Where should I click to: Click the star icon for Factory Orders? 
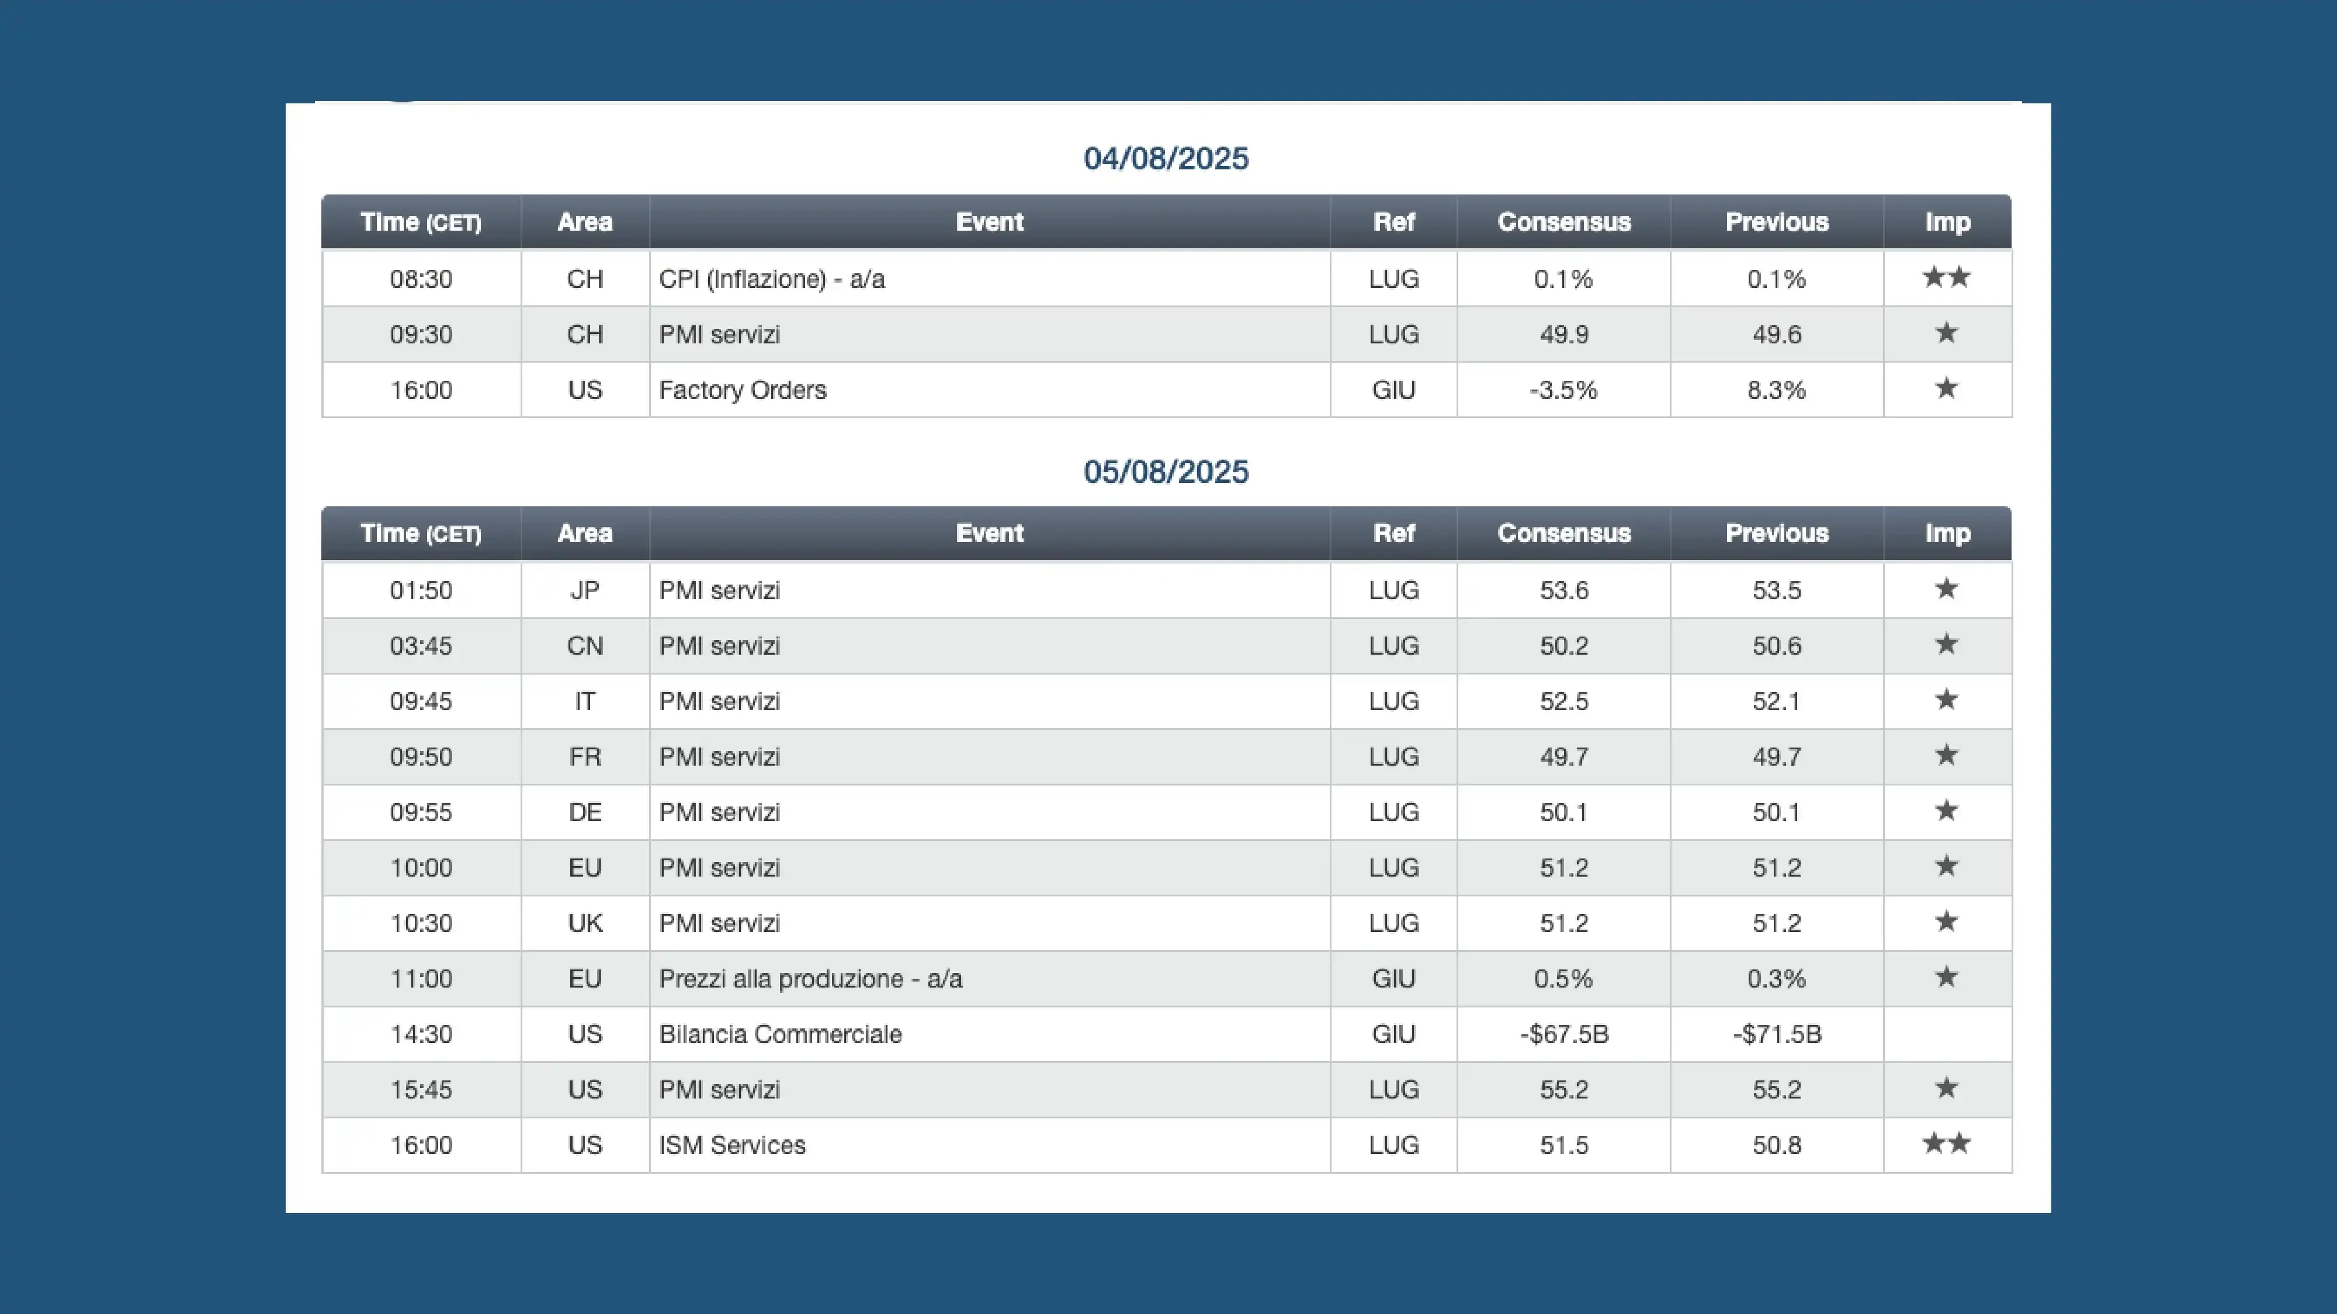tap(1946, 389)
